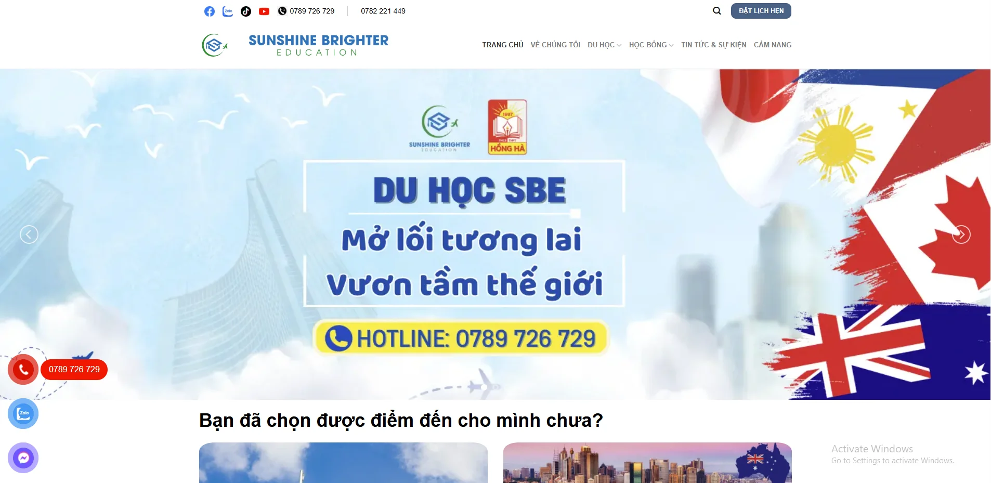Click the red floating phone call icon
991x483 pixels.
click(23, 370)
